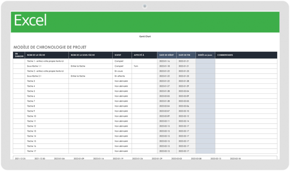Click the Excel logo in green banner
Image resolution: width=290 pixels, height=171 pixels.
click(x=31, y=21)
